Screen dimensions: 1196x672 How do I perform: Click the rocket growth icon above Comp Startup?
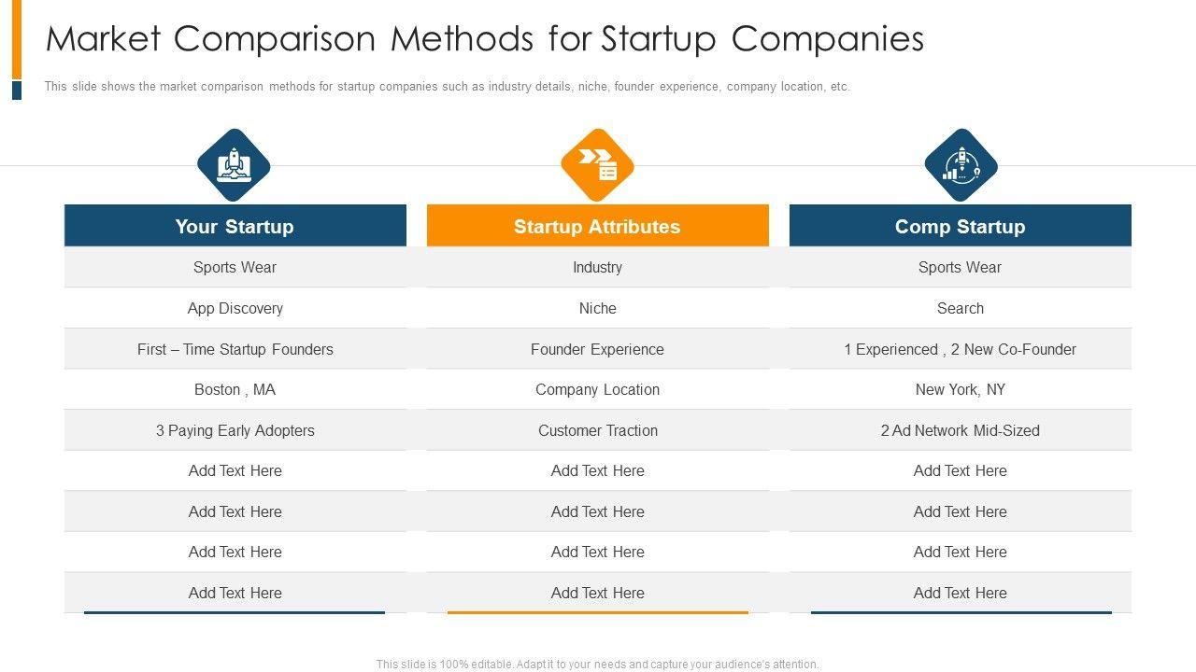click(961, 165)
